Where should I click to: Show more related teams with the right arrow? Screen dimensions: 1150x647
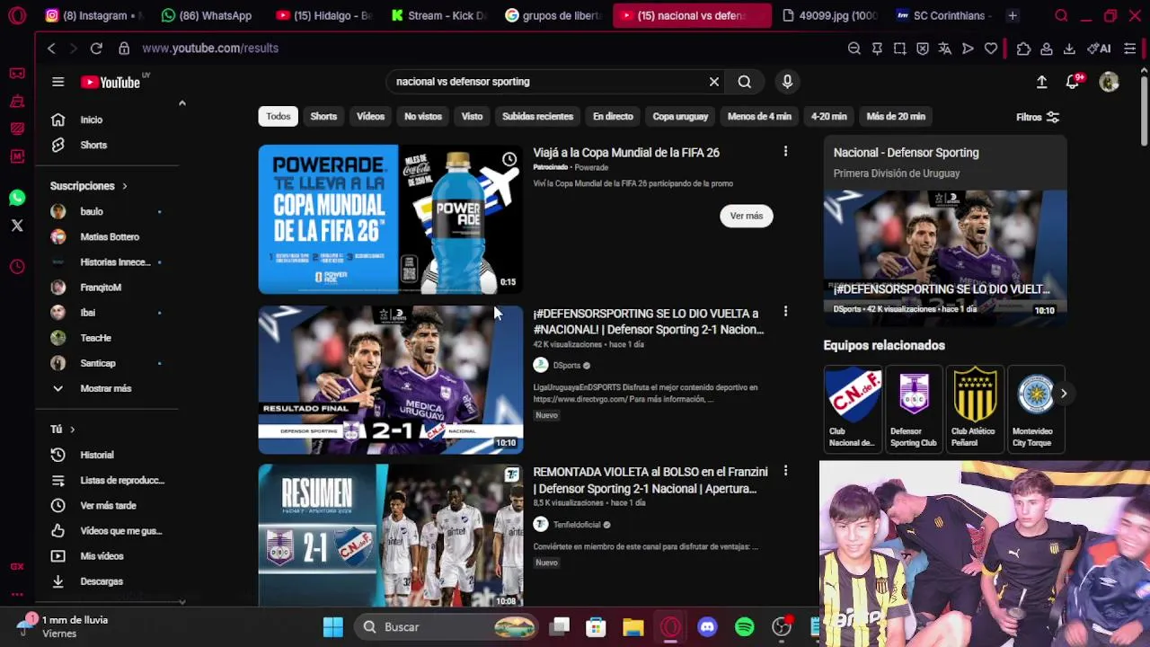[x=1063, y=394]
